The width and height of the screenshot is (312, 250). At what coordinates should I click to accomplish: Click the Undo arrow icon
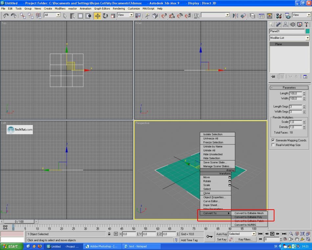click(x=6, y=16)
